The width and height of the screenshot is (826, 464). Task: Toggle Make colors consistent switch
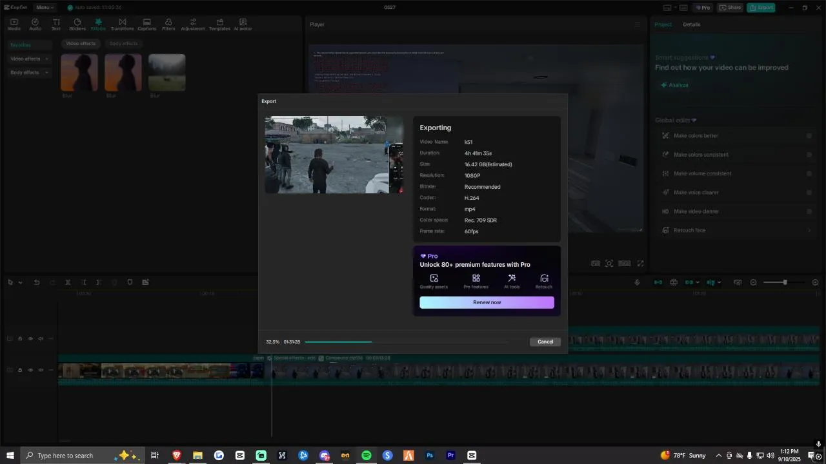click(809, 155)
